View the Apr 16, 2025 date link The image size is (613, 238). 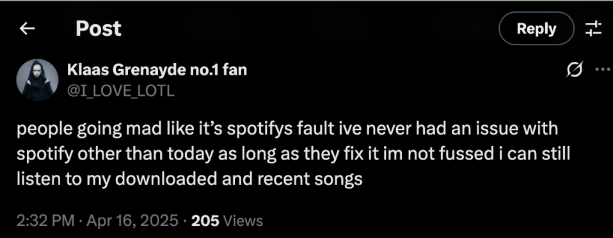(132, 221)
